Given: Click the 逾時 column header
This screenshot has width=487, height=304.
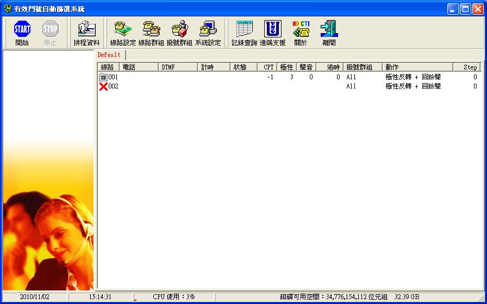Looking at the screenshot, I should tap(329, 67).
